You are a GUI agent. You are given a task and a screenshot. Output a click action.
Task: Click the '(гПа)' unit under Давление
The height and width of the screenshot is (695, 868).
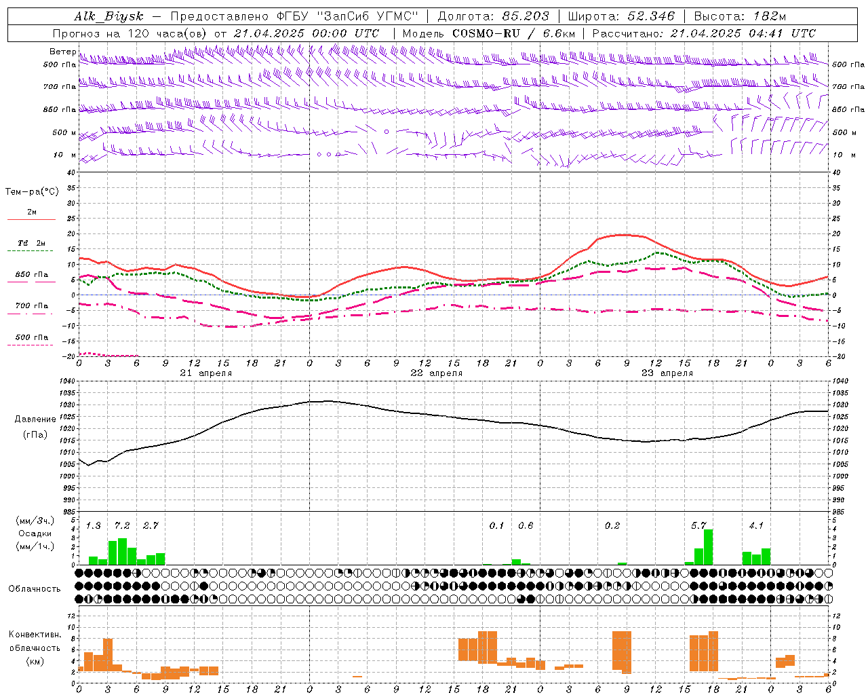(35, 435)
